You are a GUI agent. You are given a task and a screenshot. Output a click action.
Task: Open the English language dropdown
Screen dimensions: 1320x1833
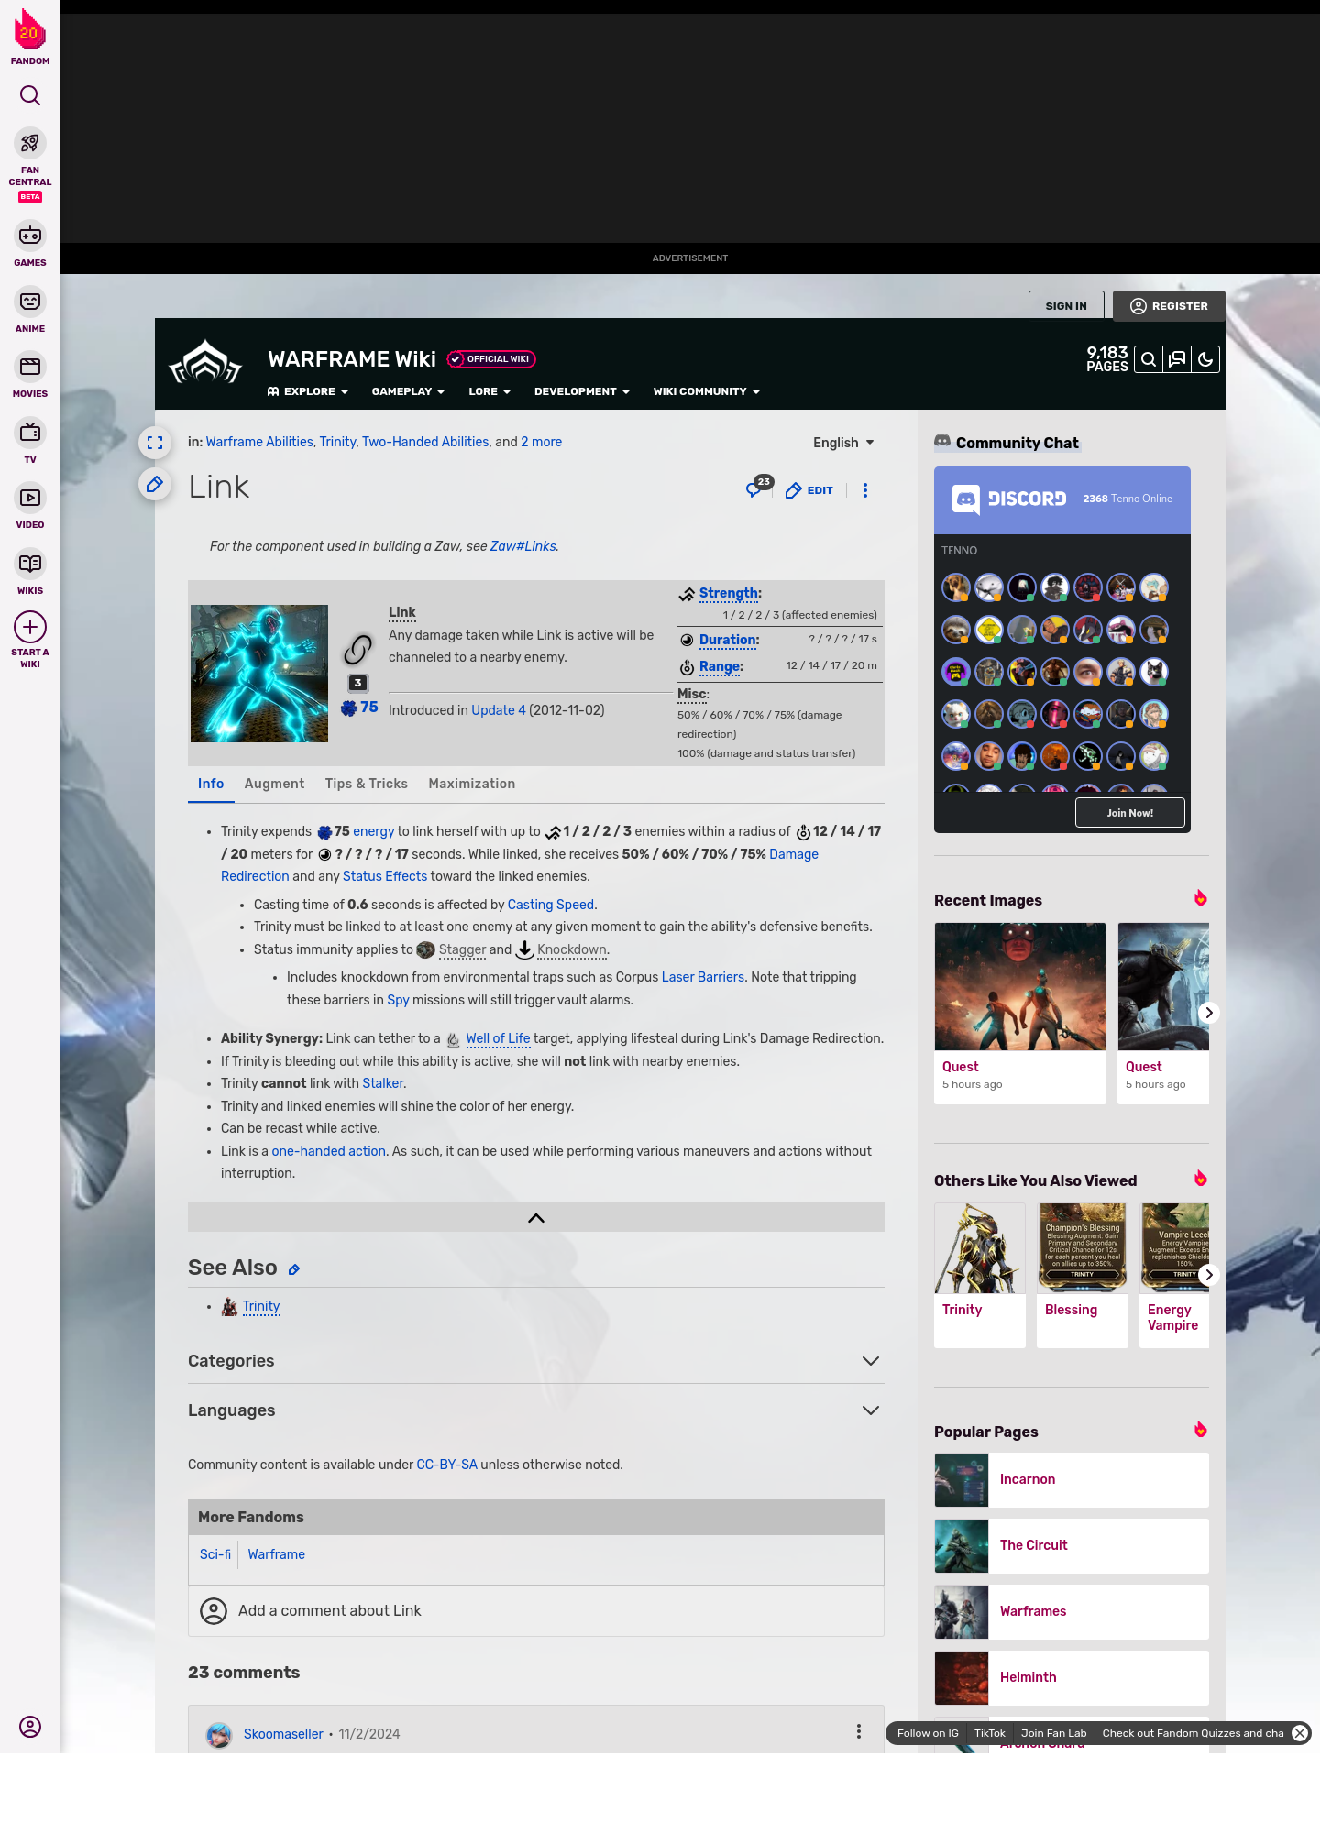point(843,443)
